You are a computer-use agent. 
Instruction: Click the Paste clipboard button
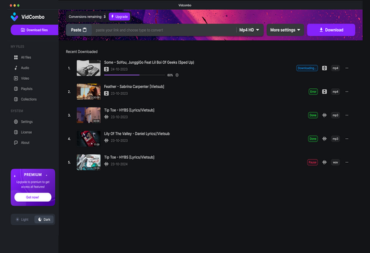(x=79, y=30)
